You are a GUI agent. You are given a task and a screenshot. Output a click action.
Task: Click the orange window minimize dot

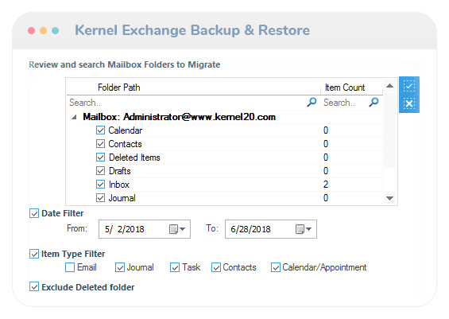43,30
